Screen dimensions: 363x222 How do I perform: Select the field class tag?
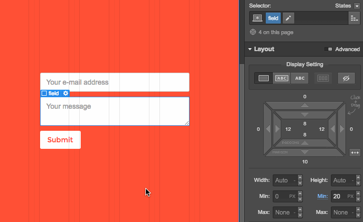tap(273, 18)
